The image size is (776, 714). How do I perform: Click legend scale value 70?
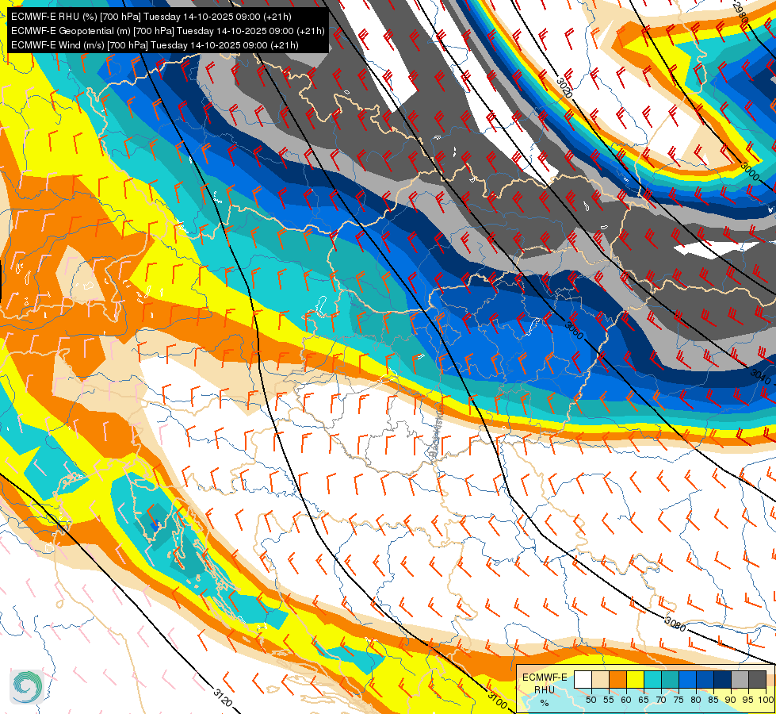(x=661, y=701)
